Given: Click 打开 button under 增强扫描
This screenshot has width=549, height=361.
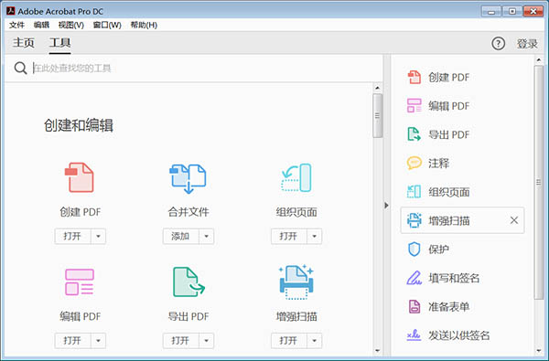Looking at the screenshot, I should 288,340.
